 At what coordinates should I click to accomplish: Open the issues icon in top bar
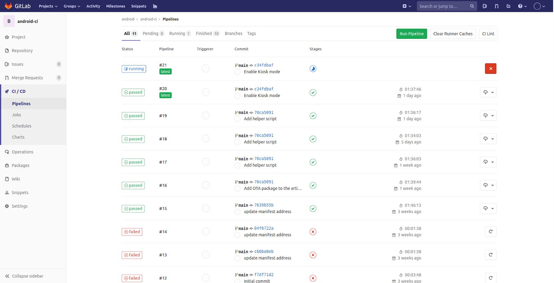(485, 6)
